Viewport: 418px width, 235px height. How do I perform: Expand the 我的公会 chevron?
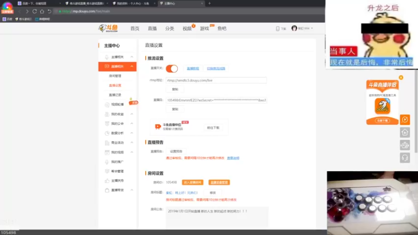[132, 124]
